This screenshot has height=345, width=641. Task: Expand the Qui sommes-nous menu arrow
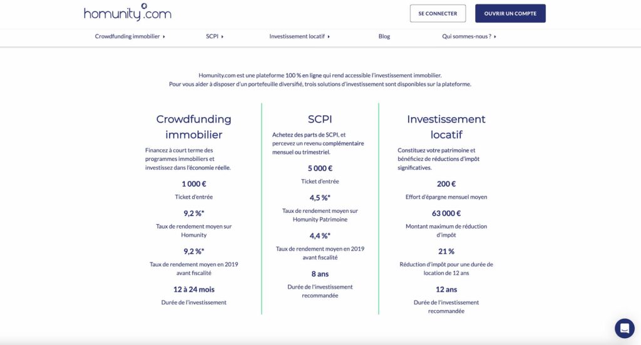click(495, 36)
